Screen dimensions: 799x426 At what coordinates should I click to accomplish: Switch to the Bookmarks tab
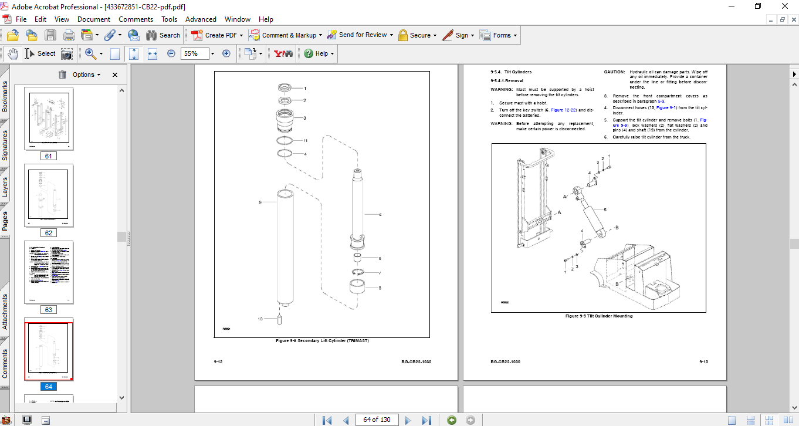click(x=5, y=97)
